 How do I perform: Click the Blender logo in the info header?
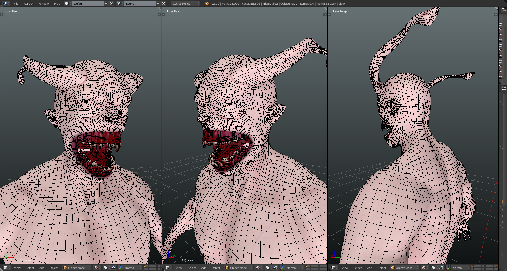[x=207, y=3]
